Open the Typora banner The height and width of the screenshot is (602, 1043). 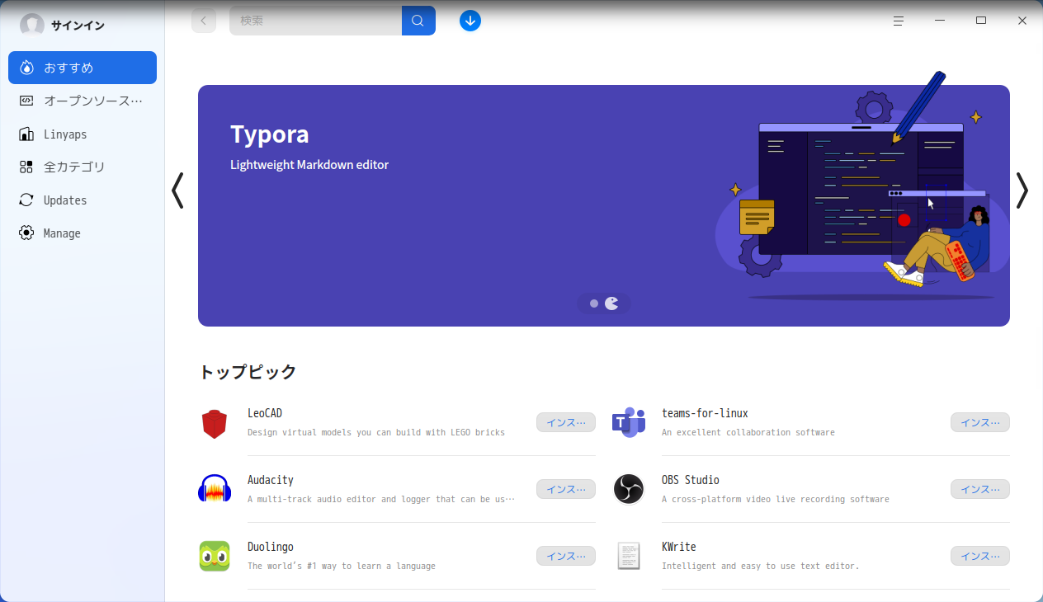click(604, 205)
